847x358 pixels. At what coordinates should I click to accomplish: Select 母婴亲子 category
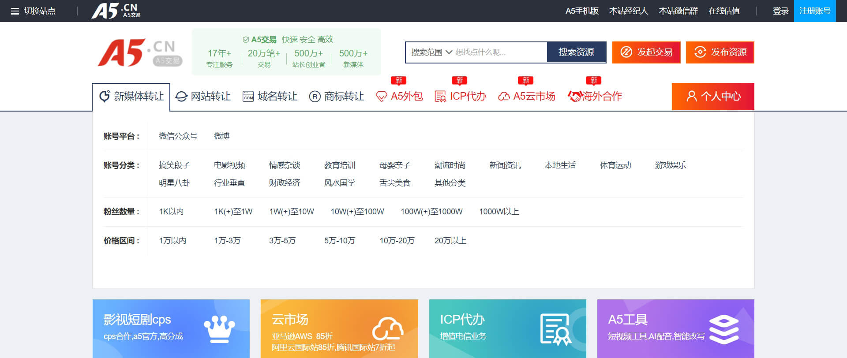[395, 165]
